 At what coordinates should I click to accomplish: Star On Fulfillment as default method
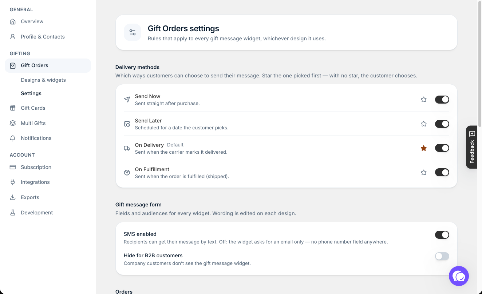coord(424,173)
